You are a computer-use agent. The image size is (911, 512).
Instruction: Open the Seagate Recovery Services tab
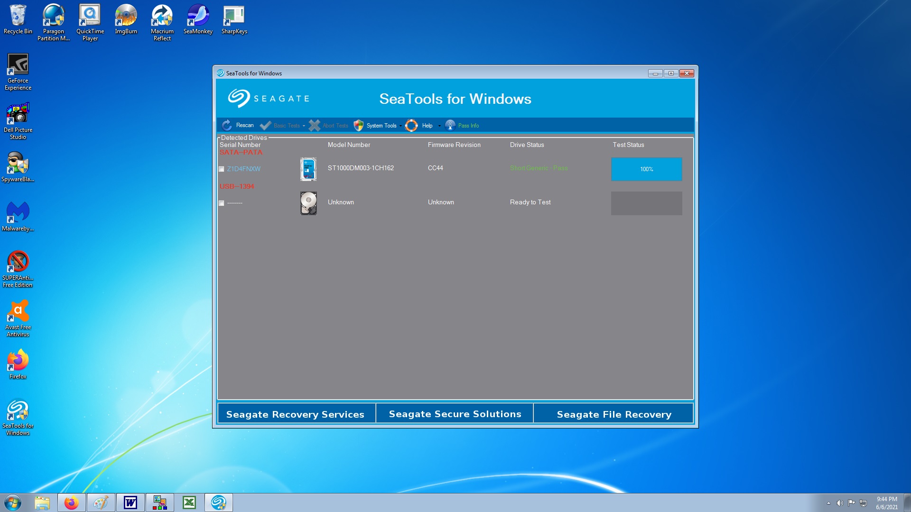[x=295, y=414]
